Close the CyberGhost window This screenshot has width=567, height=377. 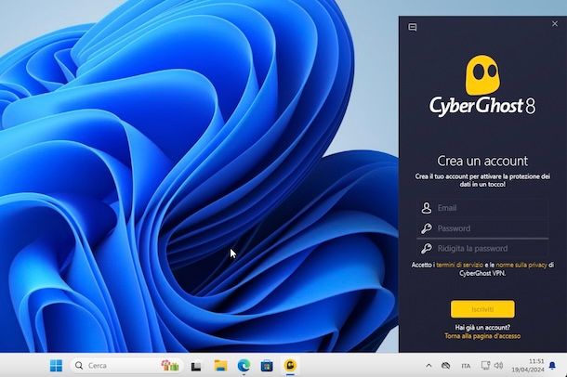point(555,24)
